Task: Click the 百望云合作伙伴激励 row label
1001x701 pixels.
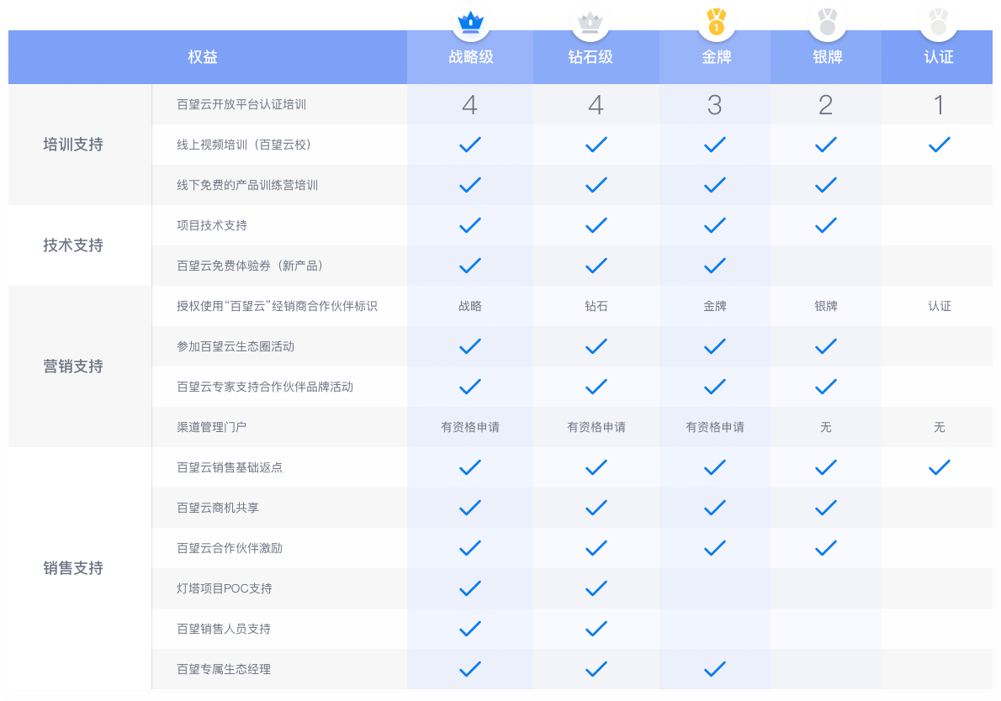Action: [x=229, y=548]
